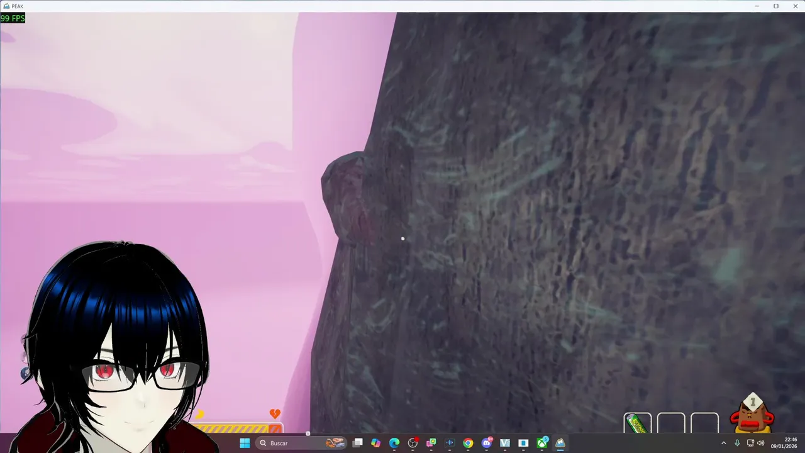Open the white window app left of Xbox
Image resolution: width=805 pixels, height=453 pixels.
523,443
